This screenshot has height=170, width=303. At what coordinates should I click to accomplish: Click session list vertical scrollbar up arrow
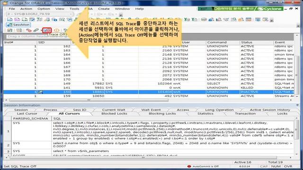coord(297,36)
